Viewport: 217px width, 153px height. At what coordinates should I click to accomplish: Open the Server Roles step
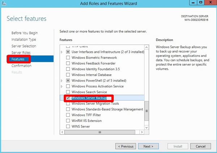tap(21, 53)
